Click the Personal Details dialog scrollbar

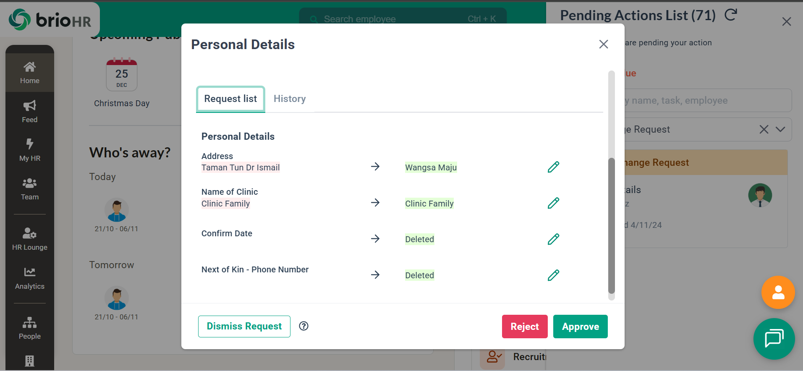click(x=612, y=226)
